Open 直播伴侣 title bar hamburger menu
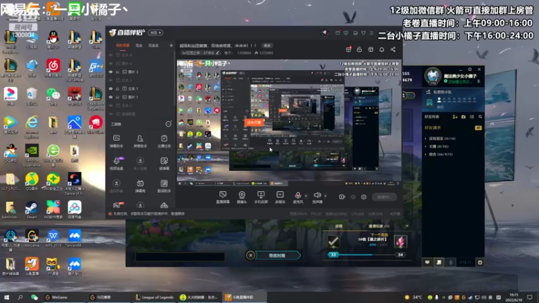This screenshot has height=303, width=539. pyautogui.click(x=372, y=33)
